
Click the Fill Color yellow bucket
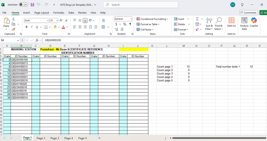tap(55, 27)
